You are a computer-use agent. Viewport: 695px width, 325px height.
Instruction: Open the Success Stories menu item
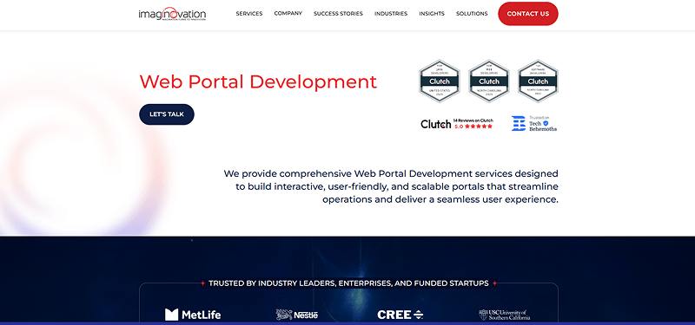pos(338,14)
